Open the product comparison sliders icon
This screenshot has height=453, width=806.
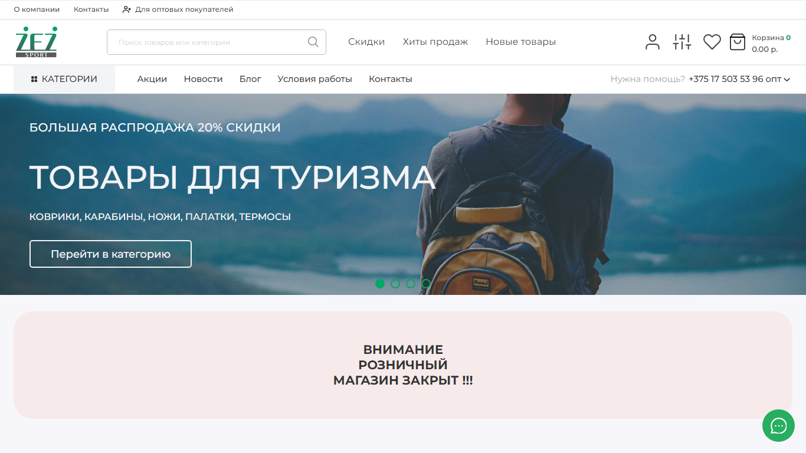click(682, 42)
